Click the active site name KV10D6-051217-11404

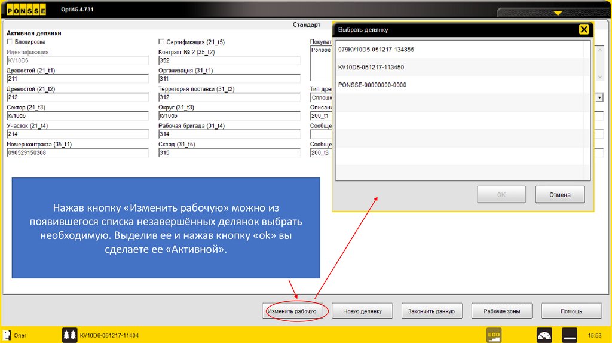pos(109,335)
